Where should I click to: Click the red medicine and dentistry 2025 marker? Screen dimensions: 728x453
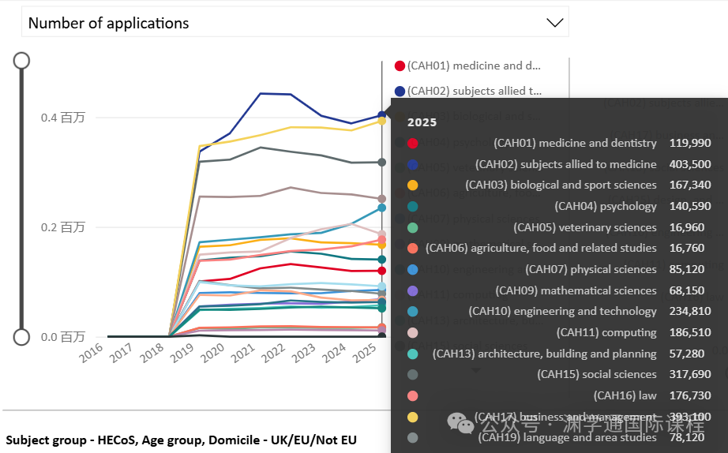(x=382, y=271)
